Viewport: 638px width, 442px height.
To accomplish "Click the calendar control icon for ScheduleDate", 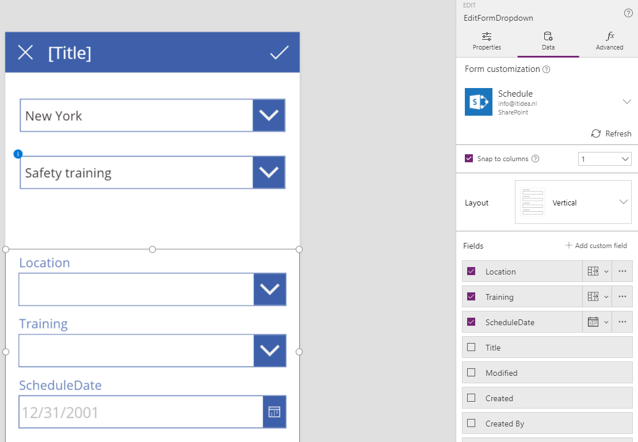I will pyautogui.click(x=594, y=322).
